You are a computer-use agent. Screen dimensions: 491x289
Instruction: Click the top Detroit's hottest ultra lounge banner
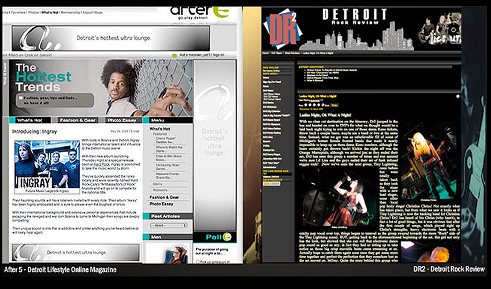tap(110, 38)
